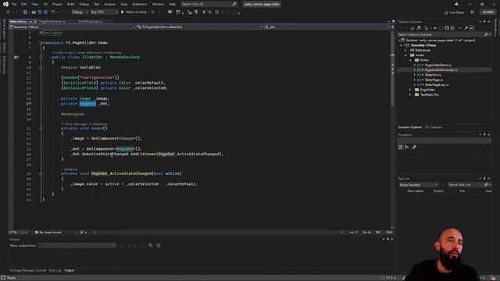Collapse the namespace TS.PageSlider.Demo code block
Image resolution: width=500 pixels, height=281 pixels.
pos(41,43)
